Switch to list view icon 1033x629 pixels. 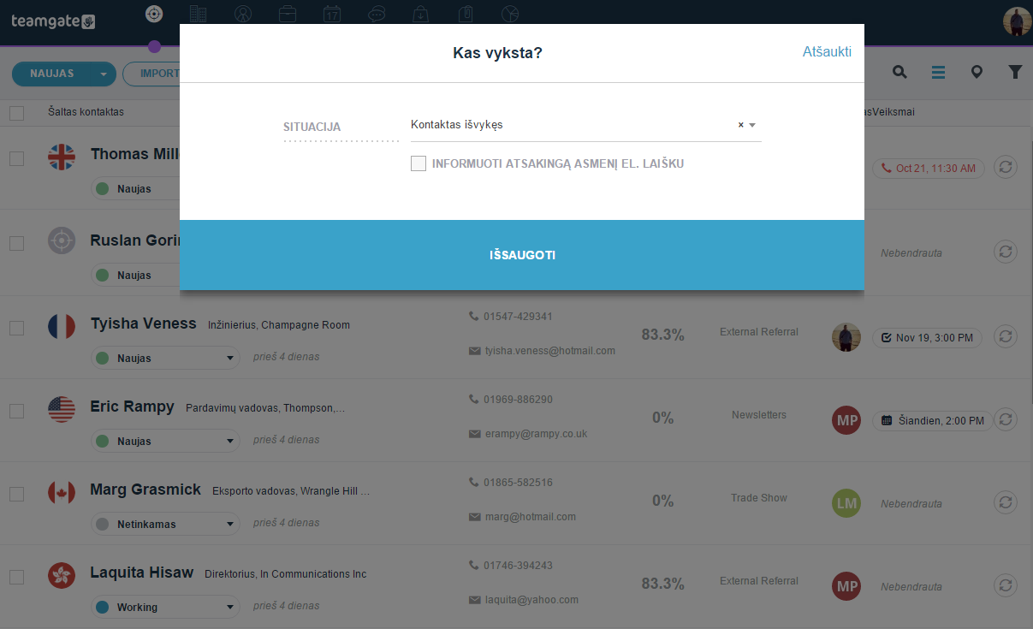click(939, 73)
